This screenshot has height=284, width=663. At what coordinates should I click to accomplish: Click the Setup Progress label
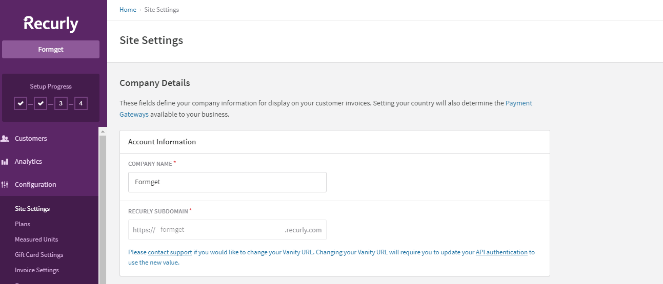[51, 86]
